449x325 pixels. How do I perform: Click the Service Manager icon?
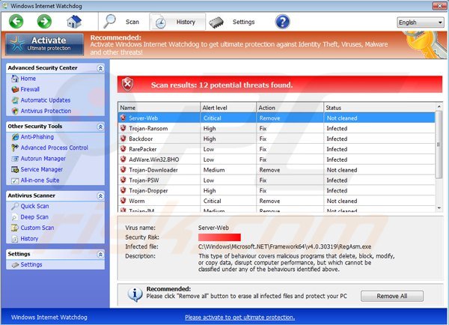point(15,170)
